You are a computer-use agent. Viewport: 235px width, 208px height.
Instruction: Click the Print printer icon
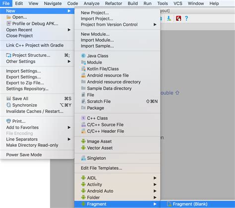pos(8,121)
